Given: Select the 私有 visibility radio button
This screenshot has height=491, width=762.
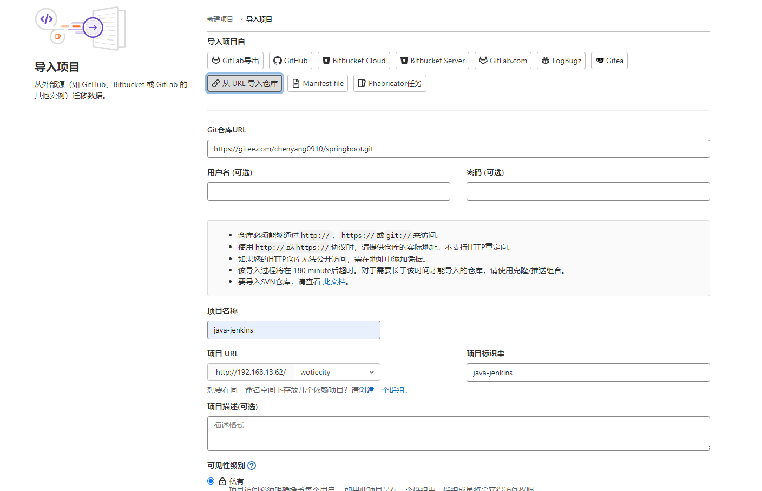Looking at the screenshot, I should coord(211,481).
